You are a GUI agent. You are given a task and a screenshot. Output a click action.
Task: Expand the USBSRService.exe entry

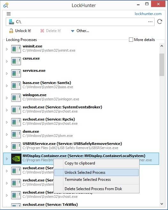[x=7, y=147]
